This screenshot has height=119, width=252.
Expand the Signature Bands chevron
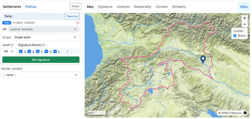[46, 45]
